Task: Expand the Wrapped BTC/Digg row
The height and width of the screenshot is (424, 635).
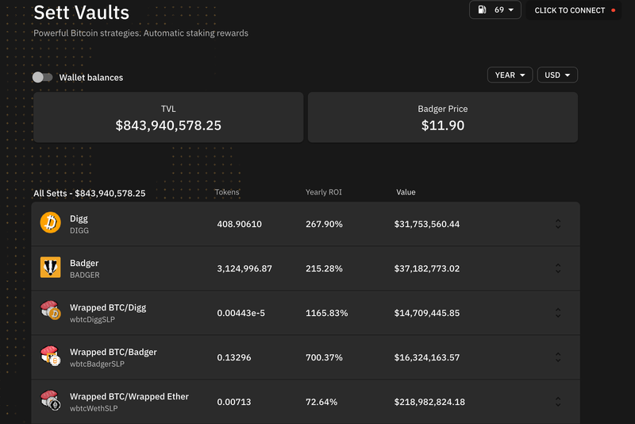Action: [x=558, y=313]
